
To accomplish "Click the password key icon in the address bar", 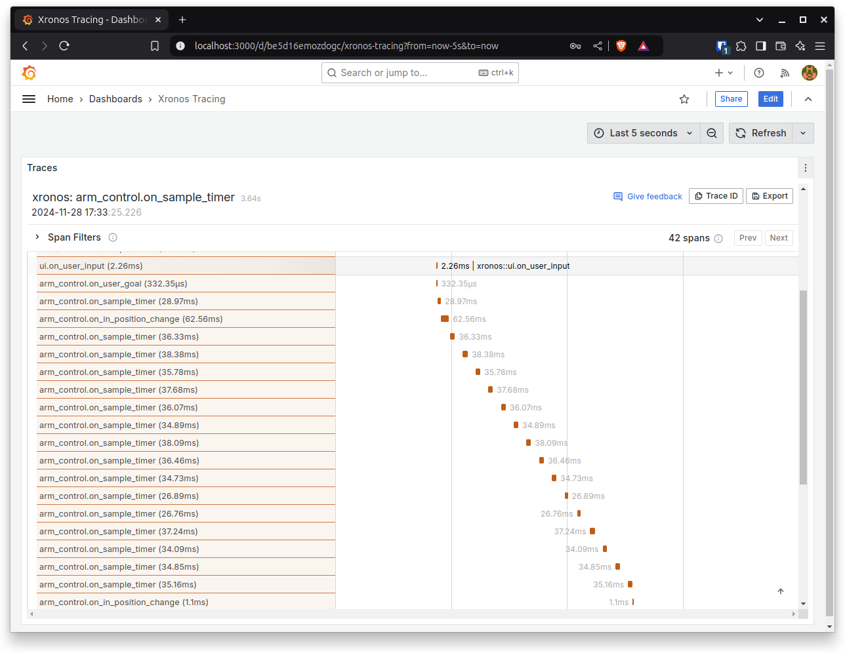I will 575,46.
